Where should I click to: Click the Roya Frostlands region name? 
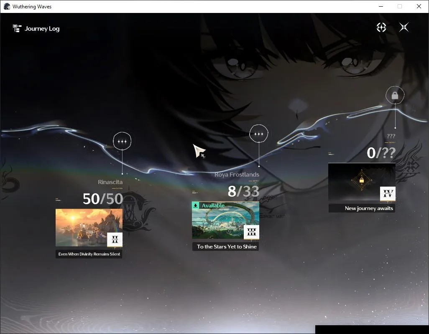point(237,175)
